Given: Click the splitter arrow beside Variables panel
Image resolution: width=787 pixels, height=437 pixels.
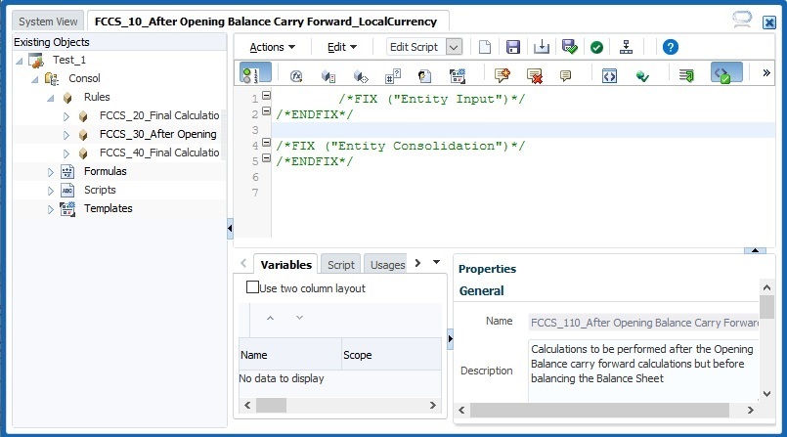Looking at the screenshot, I should pos(451,338).
